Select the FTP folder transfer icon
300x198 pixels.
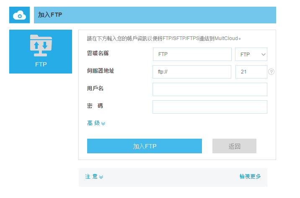coord(41,46)
